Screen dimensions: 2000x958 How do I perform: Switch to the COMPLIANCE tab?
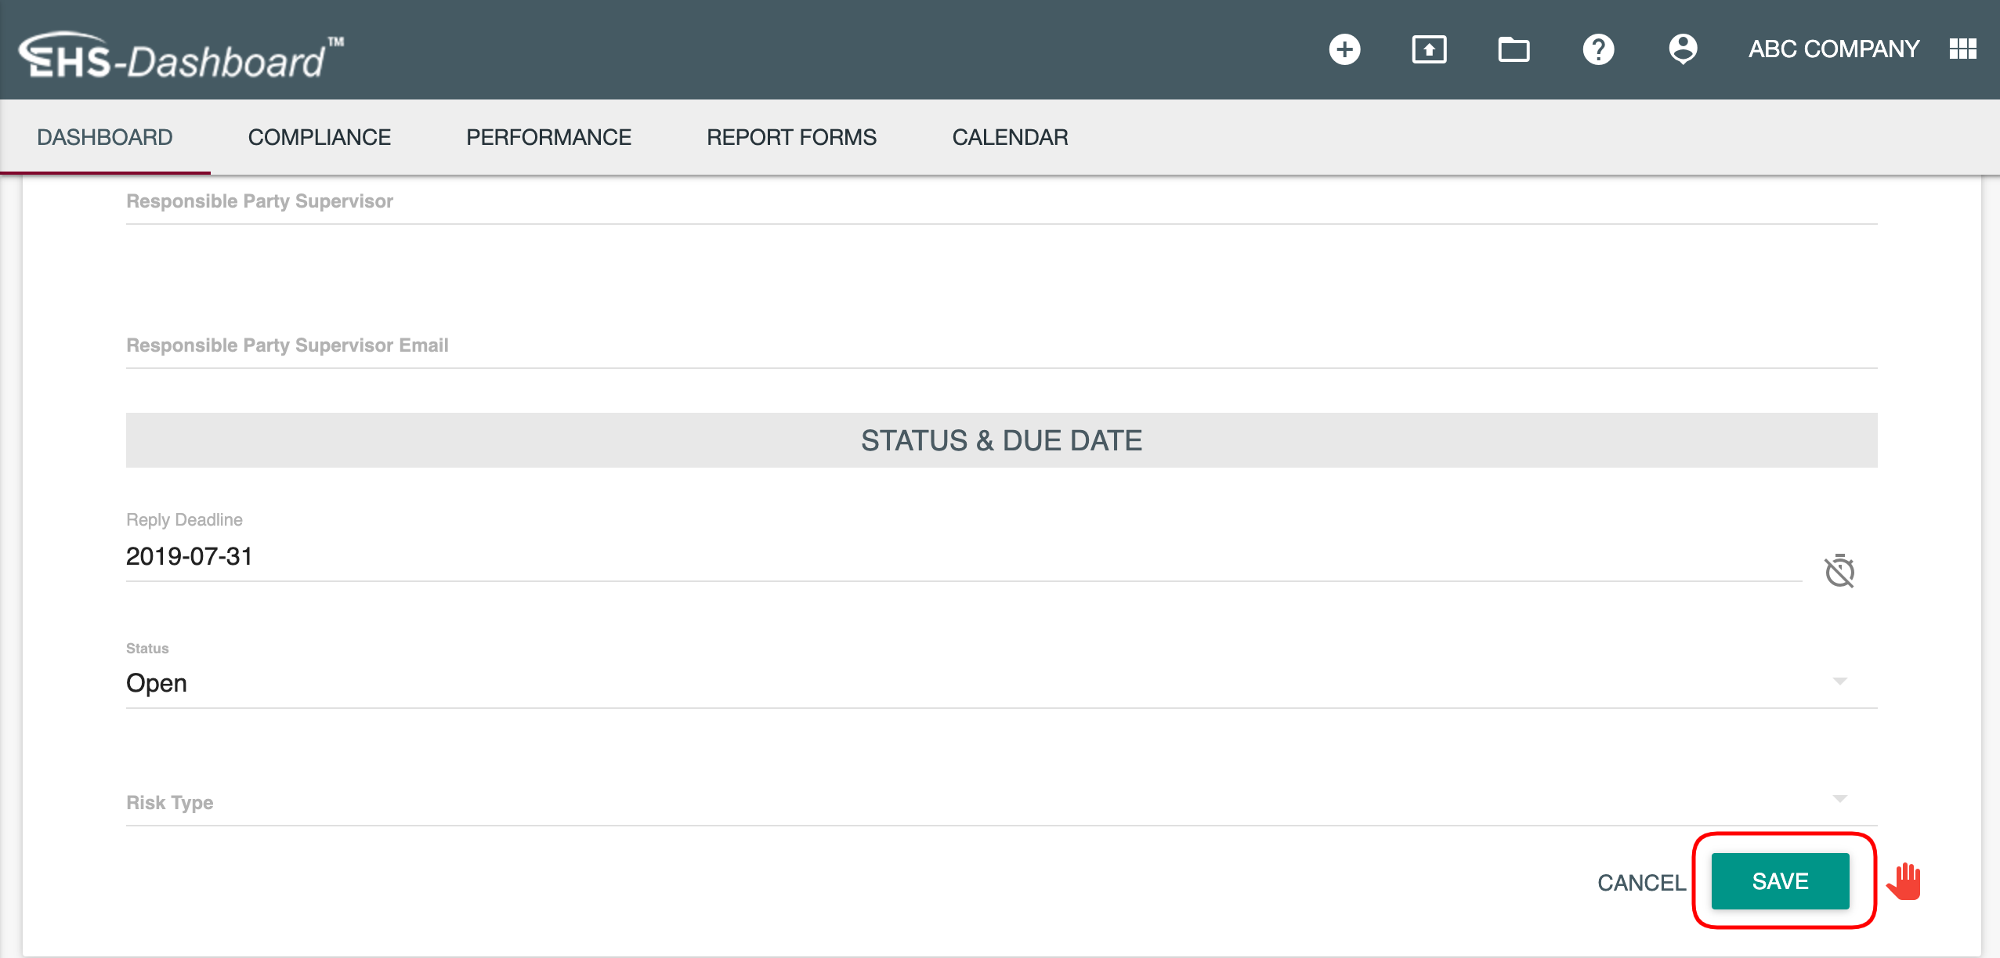point(319,137)
